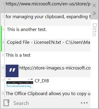Select 'The Office Clipboard allows' clip
Viewport: 99px width, 109px height.
pyautogui.click(x=48, y=94)
